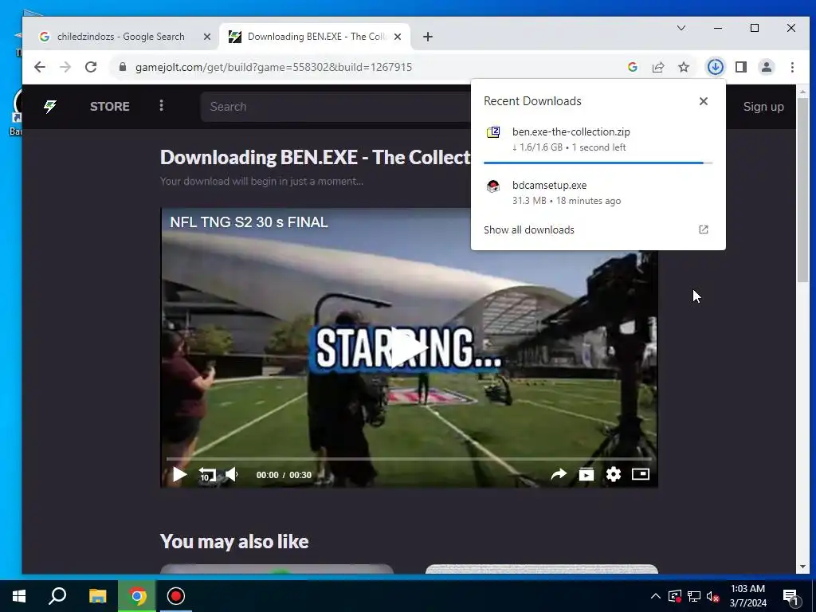Open video settings gear

(614, 474)
